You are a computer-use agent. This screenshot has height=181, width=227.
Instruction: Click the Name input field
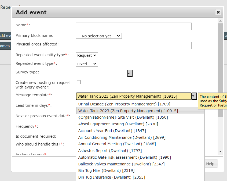133,26
